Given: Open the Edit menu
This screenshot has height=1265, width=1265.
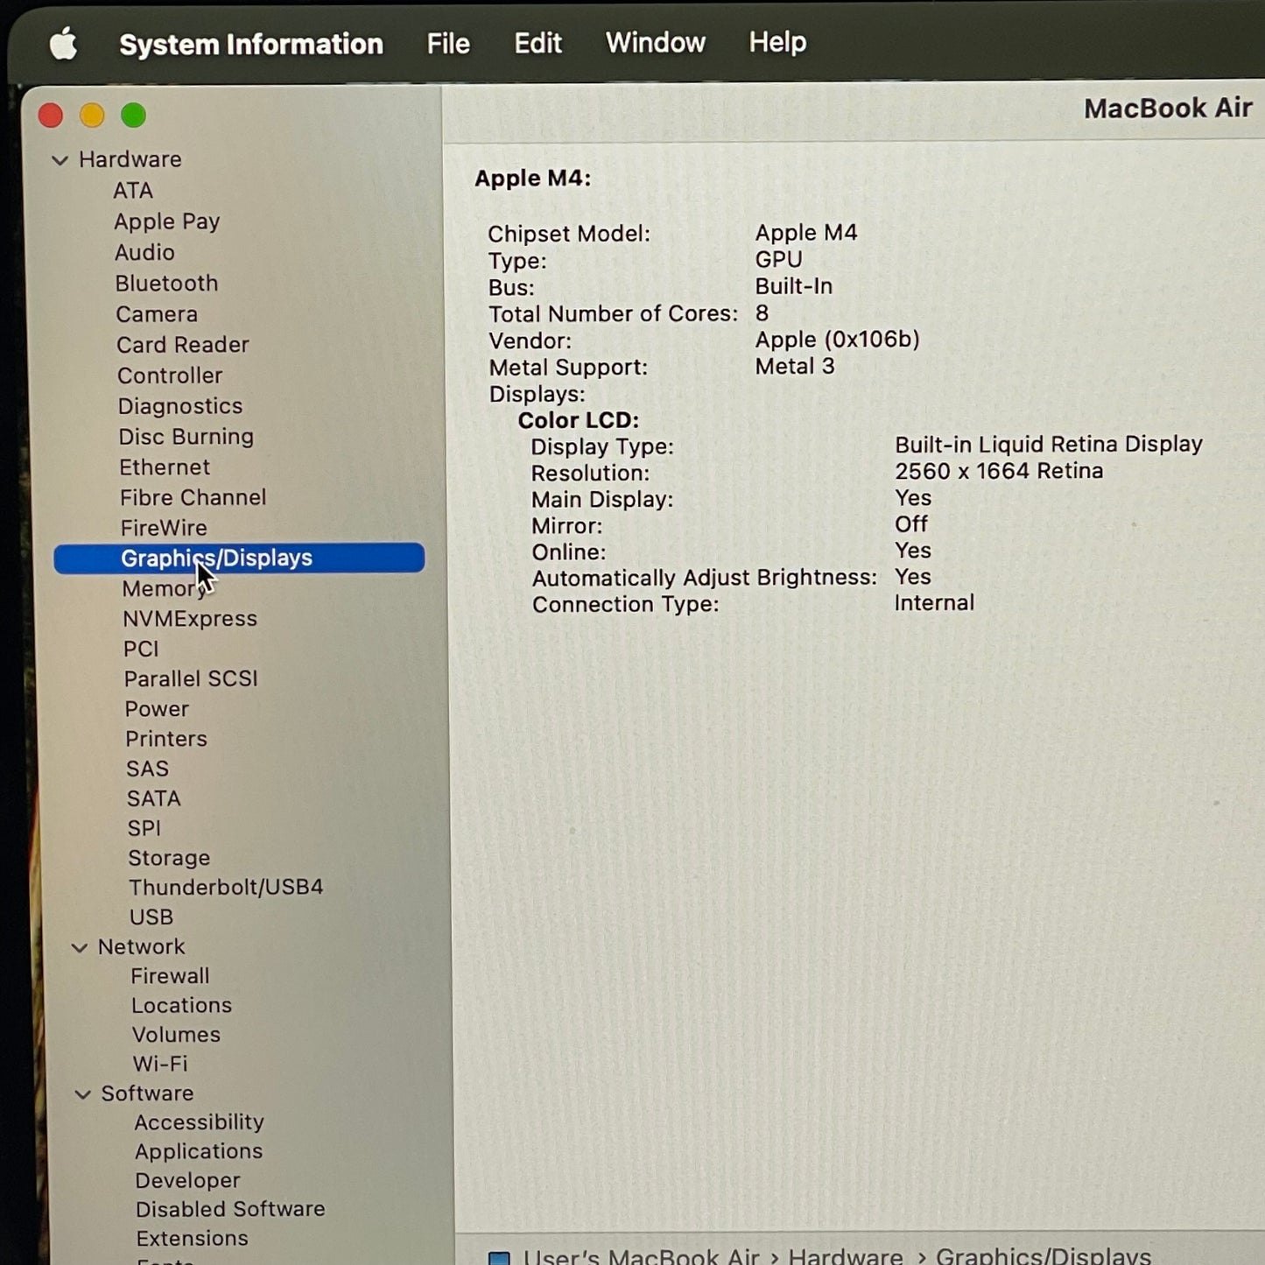Looking at the screenshot, I should [538, 43].
